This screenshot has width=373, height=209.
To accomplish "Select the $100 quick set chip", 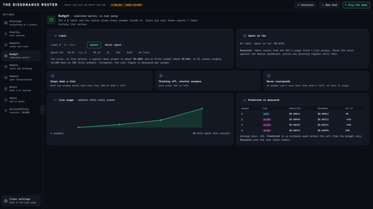I will (x=130, y=53).
